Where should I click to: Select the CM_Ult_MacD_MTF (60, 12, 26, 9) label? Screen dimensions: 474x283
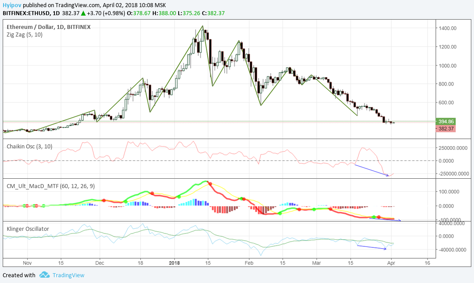point(50,186)
